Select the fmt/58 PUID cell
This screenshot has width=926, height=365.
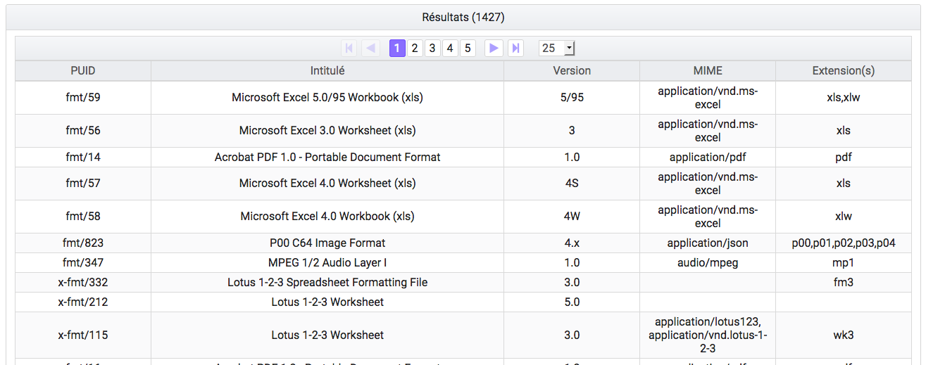click(83, 217)
